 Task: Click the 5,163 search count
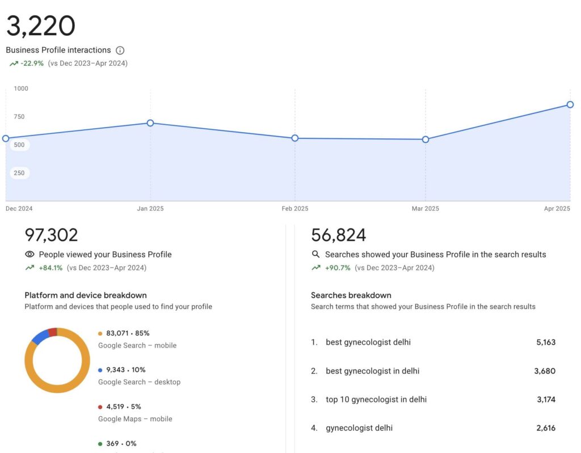coord(546,342)
